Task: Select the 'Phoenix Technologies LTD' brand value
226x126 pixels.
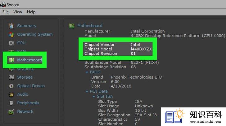Action: pyautogui.click(x=137, y=77)
